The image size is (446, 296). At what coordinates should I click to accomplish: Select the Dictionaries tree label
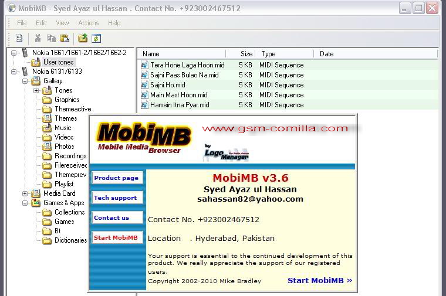[71, 240]
